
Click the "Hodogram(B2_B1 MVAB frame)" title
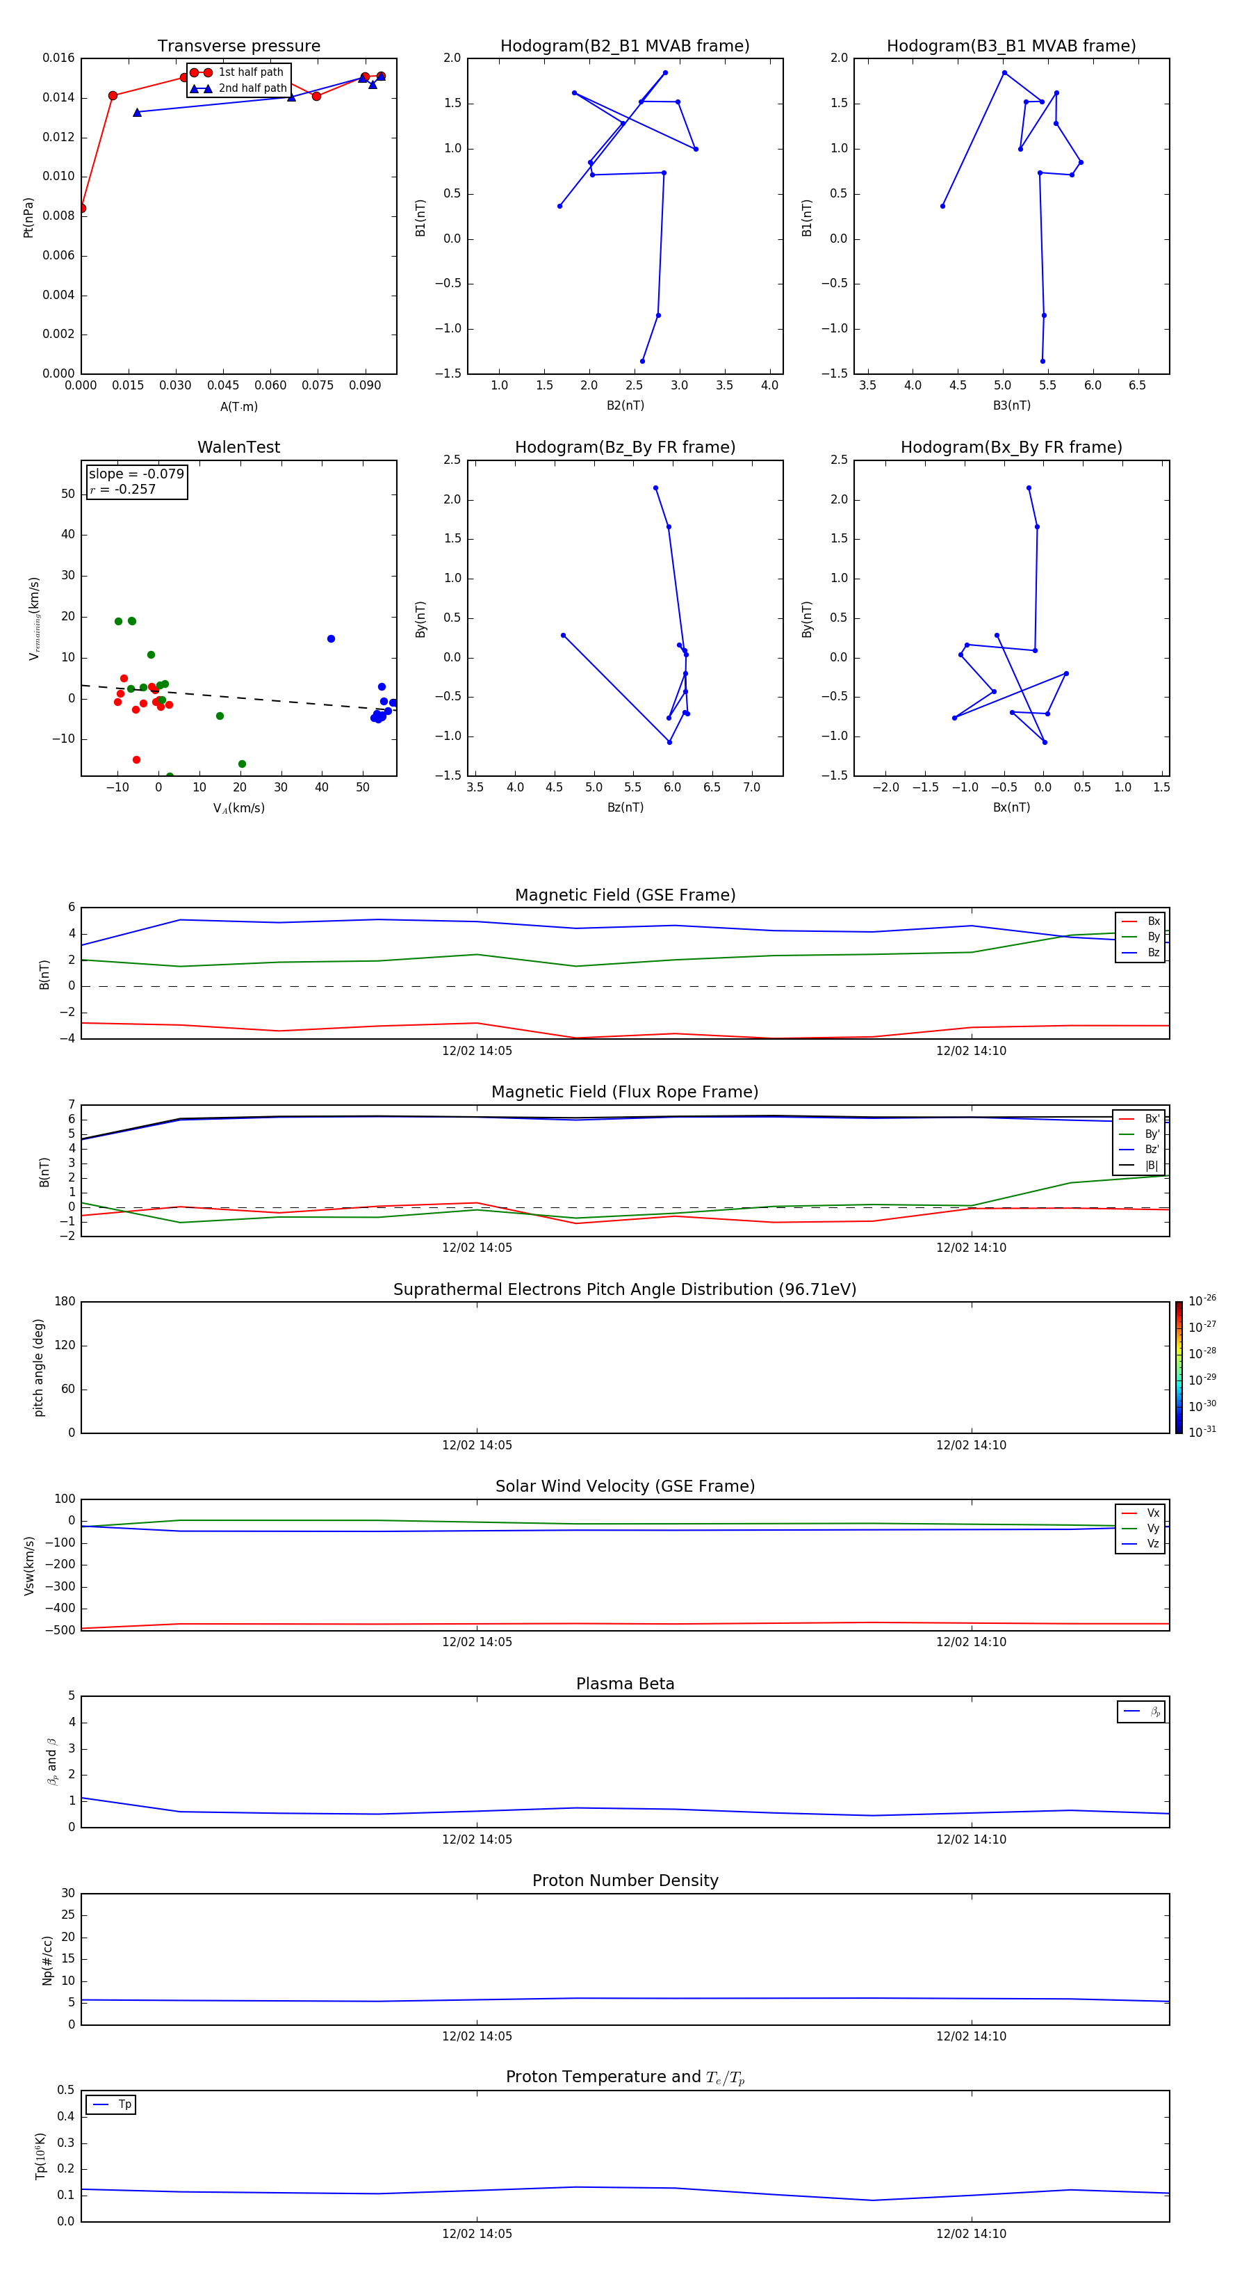625,47
